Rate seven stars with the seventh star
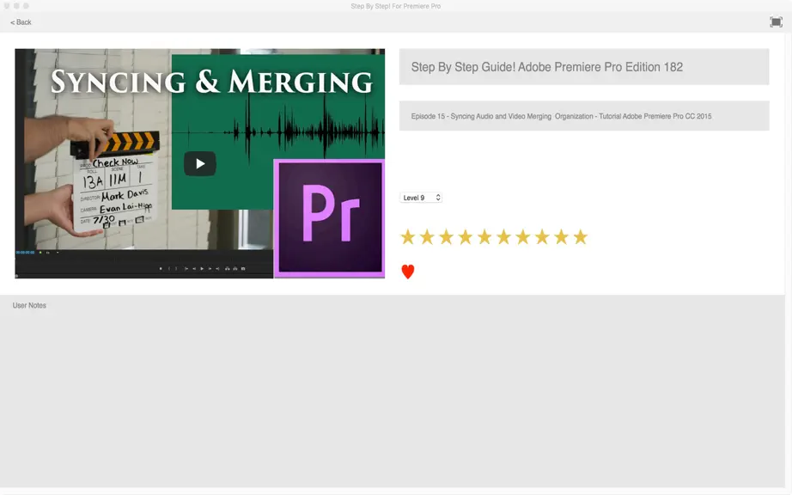This screenshot has width=792, height=495. [523, 236]
